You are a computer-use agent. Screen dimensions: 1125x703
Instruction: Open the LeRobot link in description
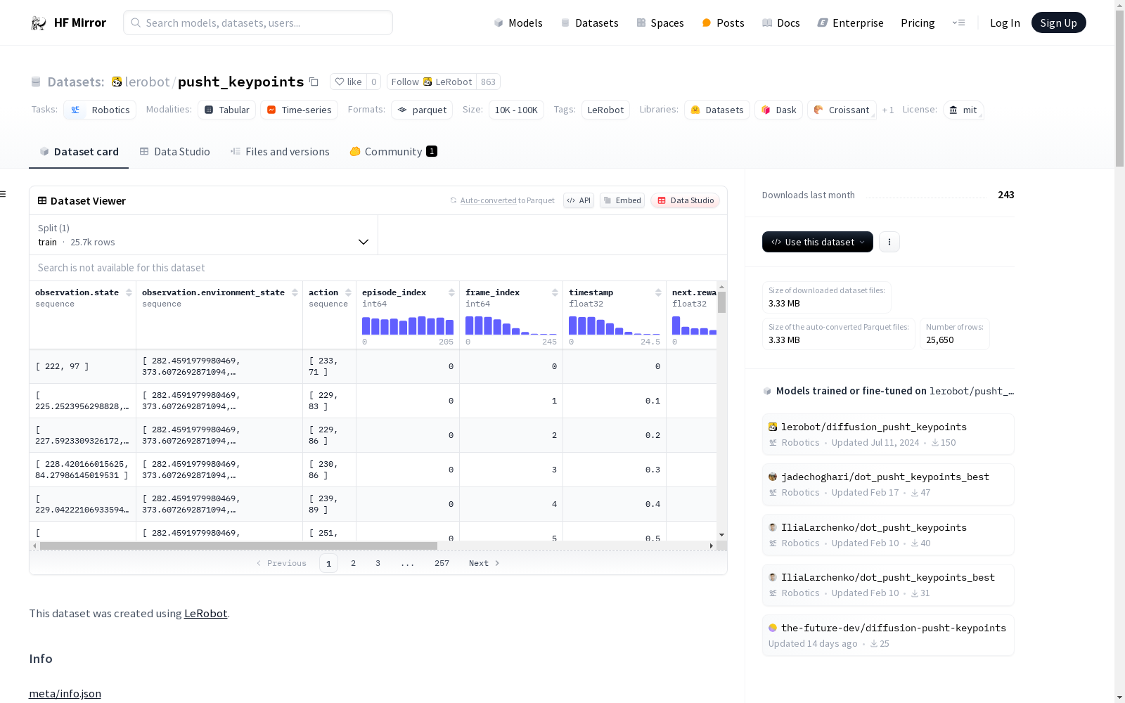[205, 614]
